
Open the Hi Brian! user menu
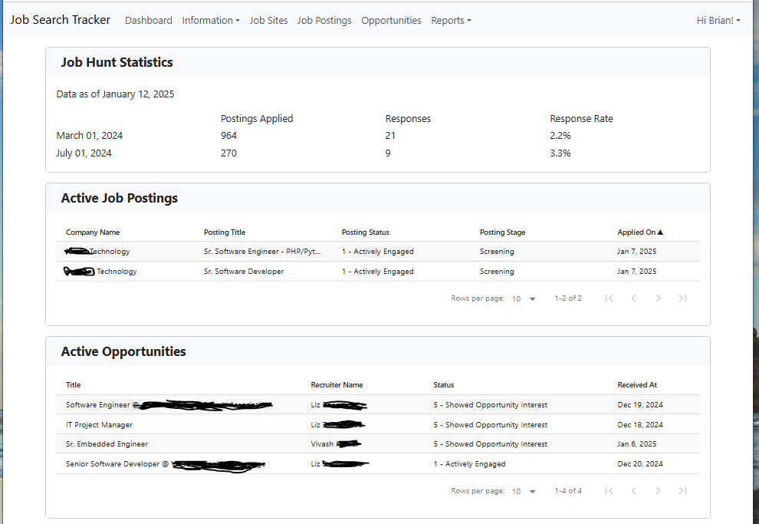pos(718,21)
